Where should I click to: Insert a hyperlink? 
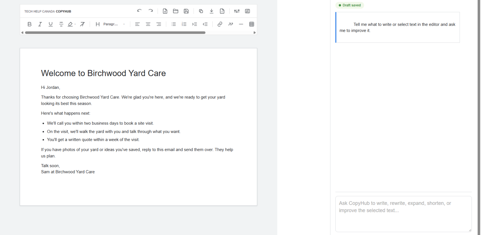(x=220, y=24)
